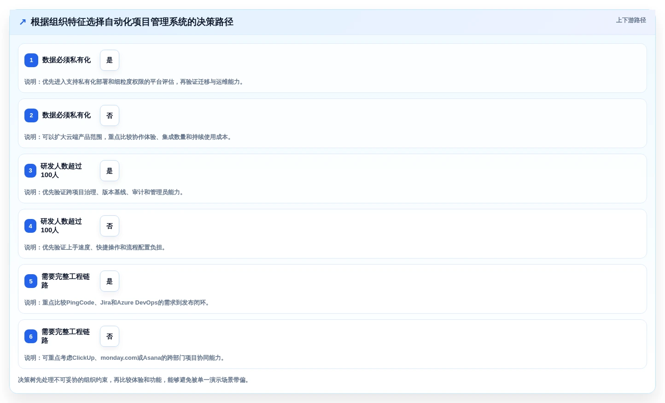Select the 是 chip in step 3
The height and width of the screenshot is (403, 665).
click(110, 171)
